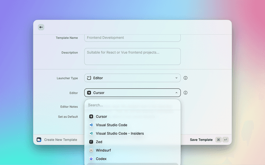Click the Template Name input field
265x165 pixels.
click(132, 38)
